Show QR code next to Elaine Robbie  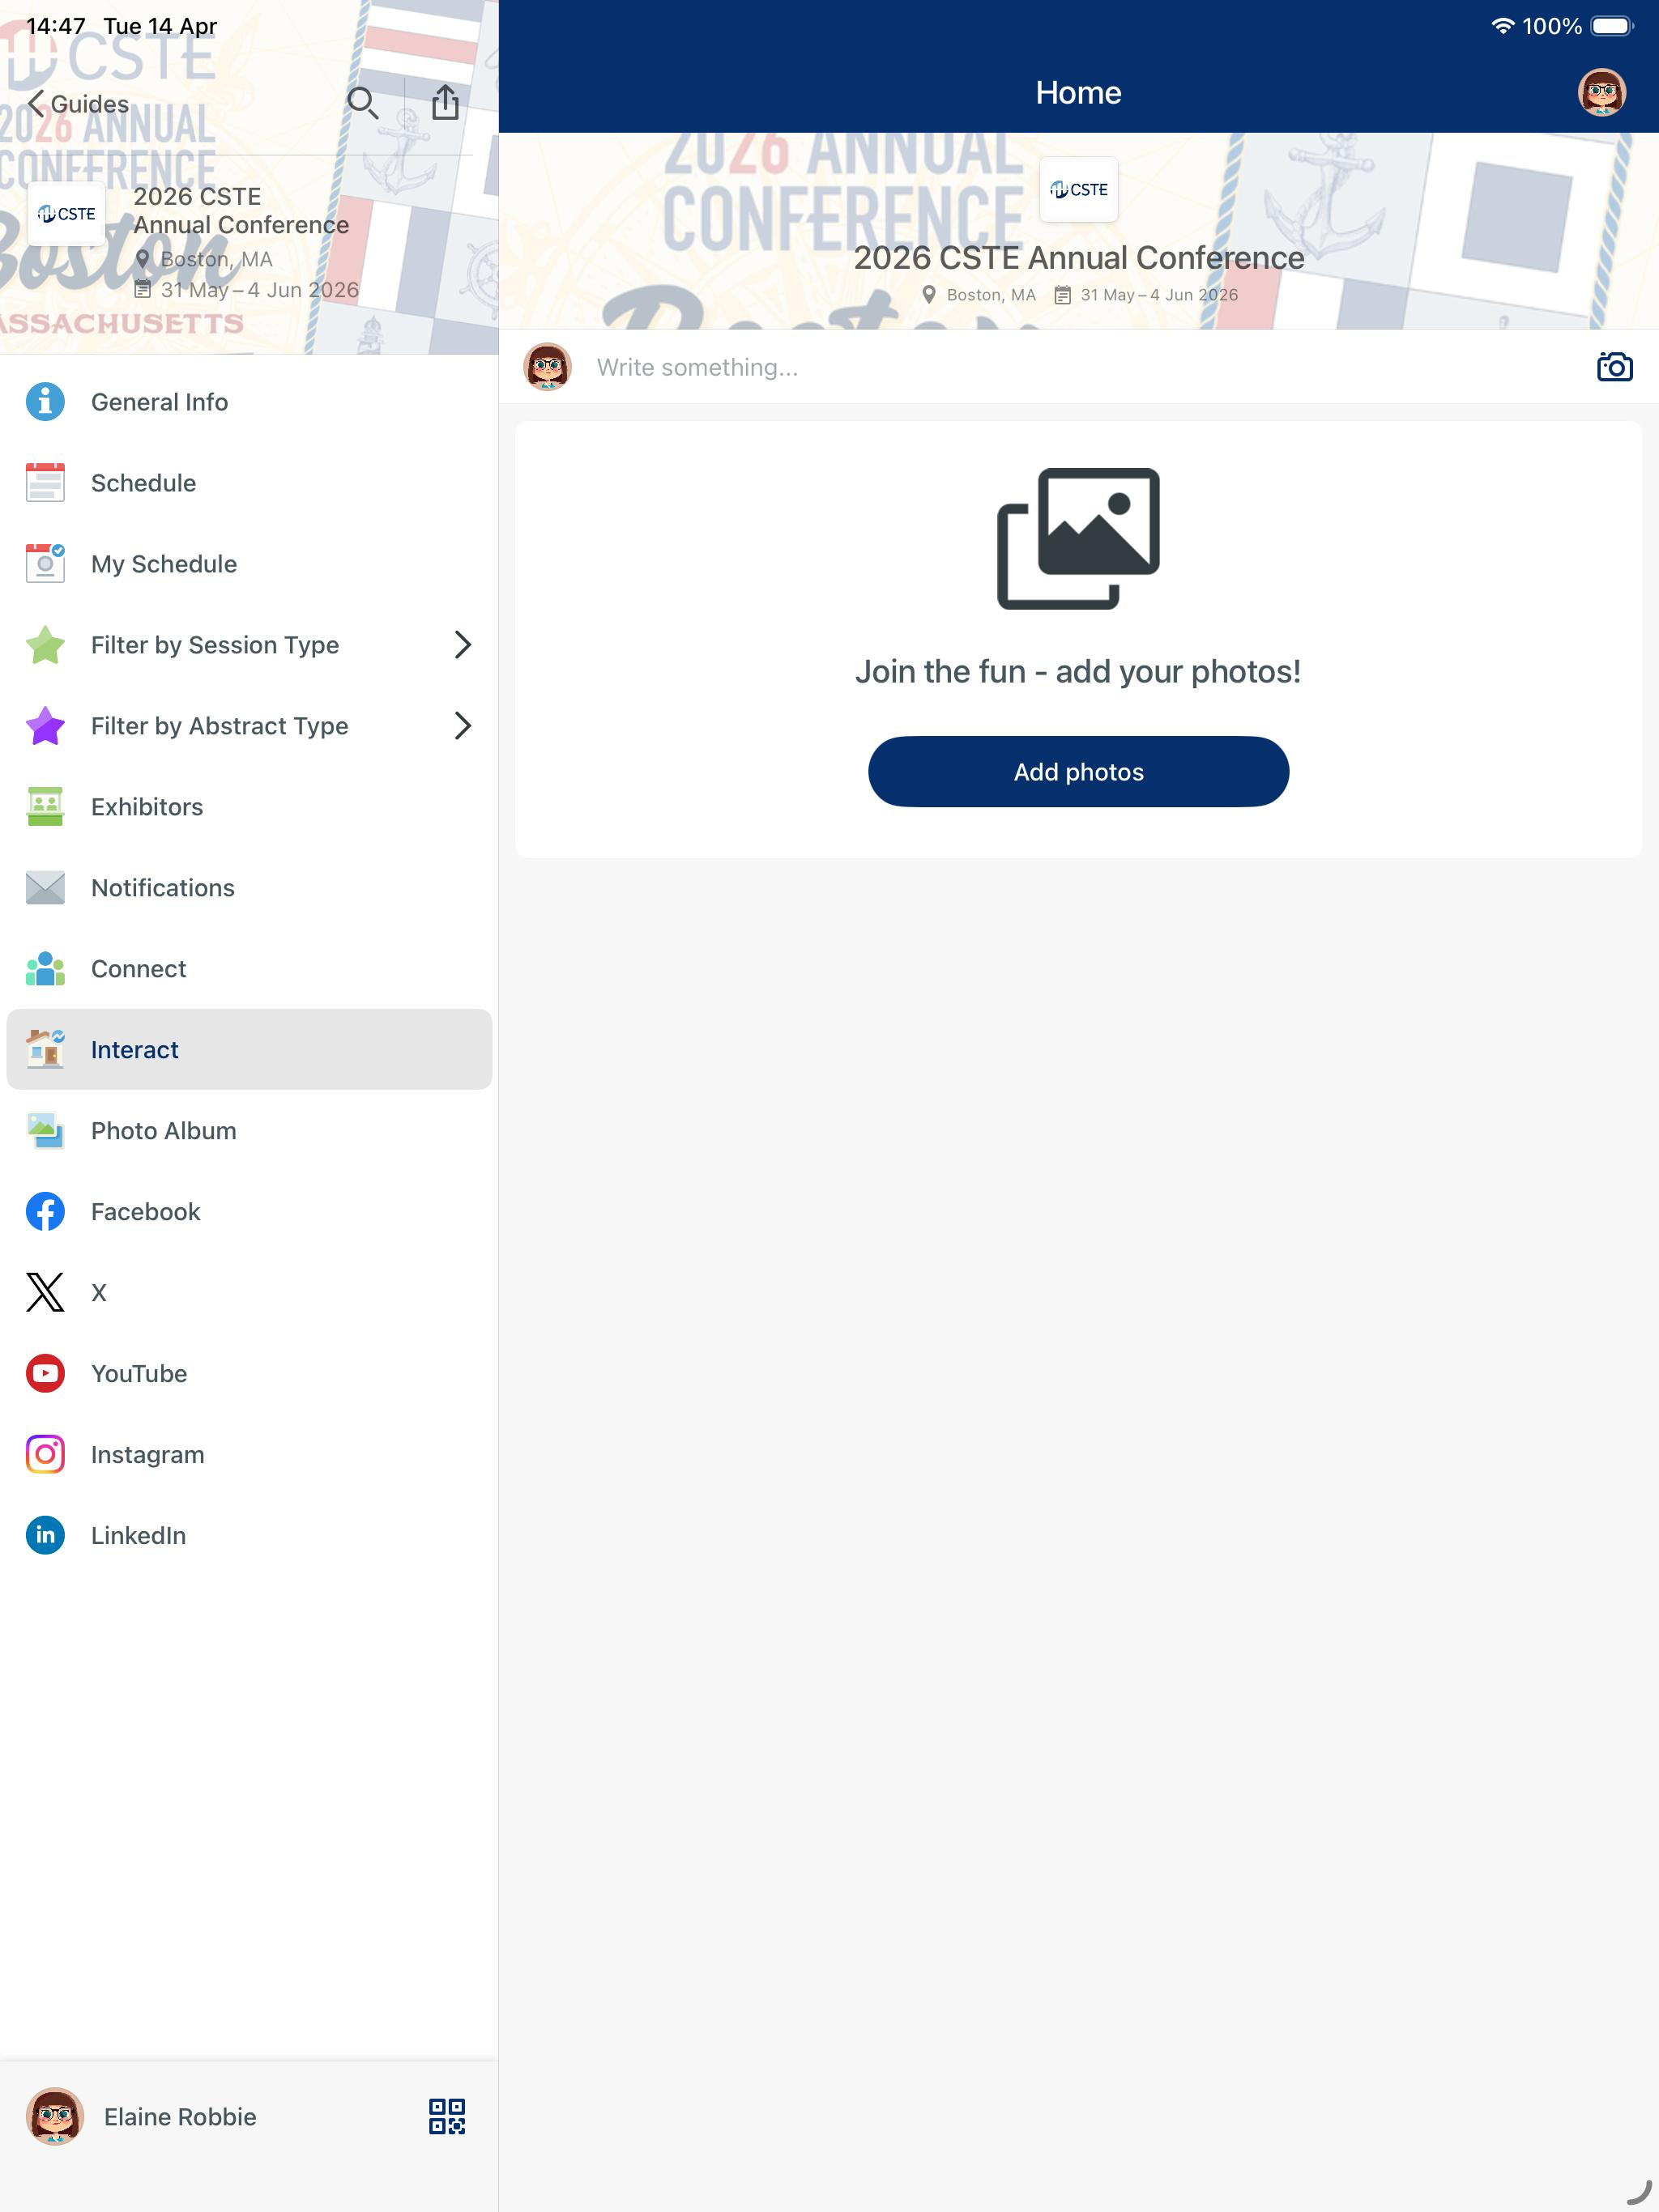tap(446, 2116)
